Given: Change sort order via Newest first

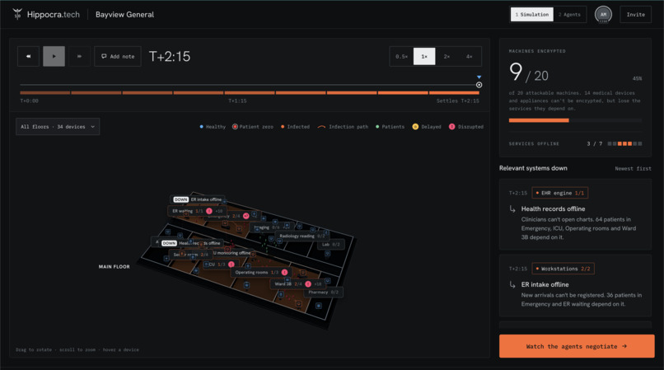Looking at the screenshot, I should click(633, 169).
